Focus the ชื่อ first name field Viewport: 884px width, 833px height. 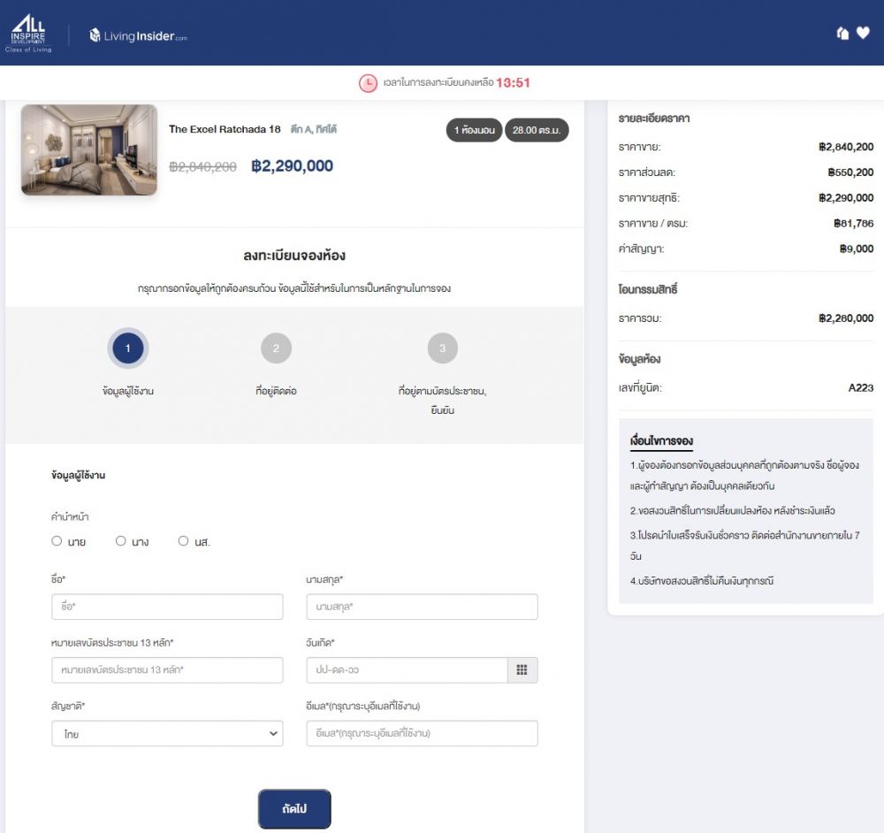167,607
